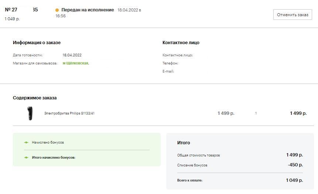Click bonus icon beside Итого начислено бонусов
The width and height of the screenshot is (318, 194).
point(26,158)
